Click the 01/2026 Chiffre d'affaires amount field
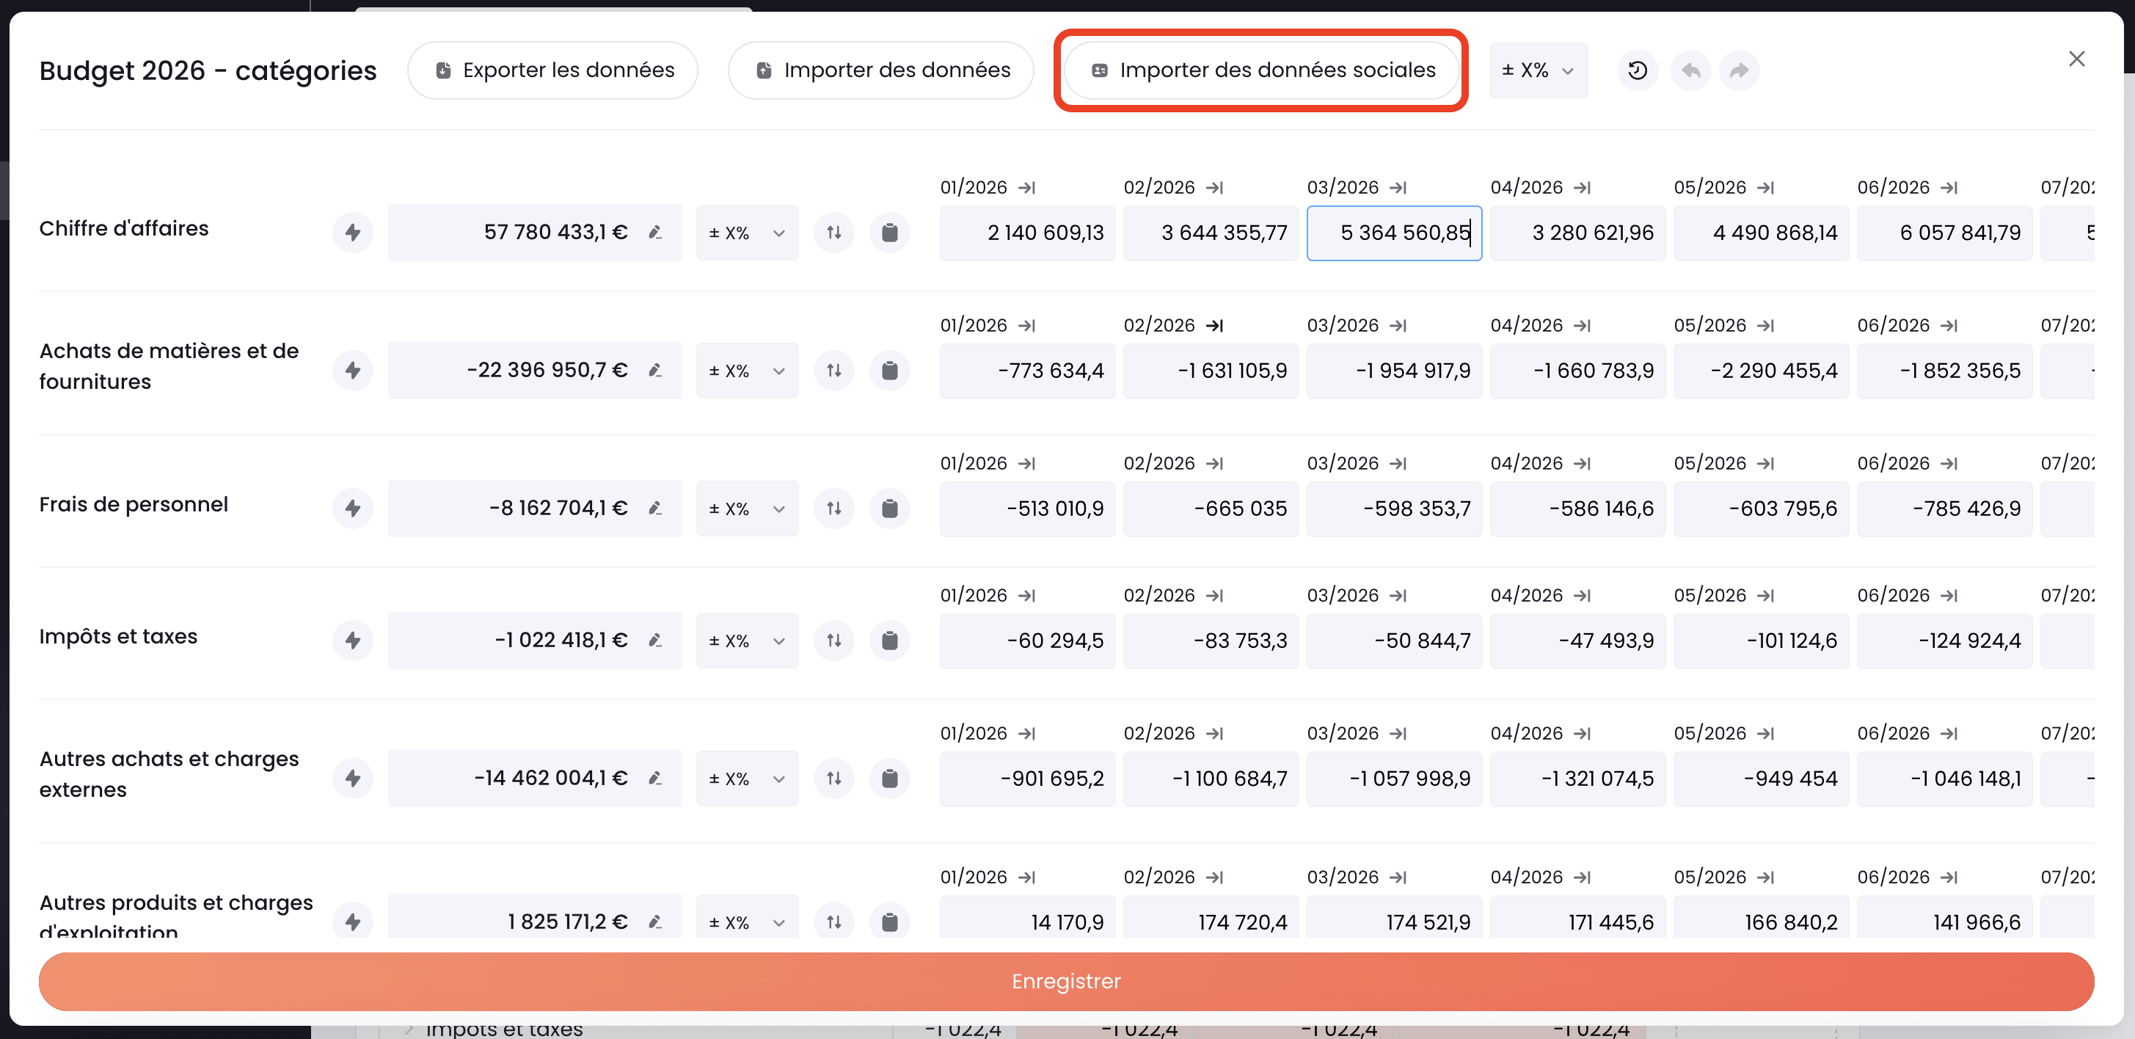The width and height of the screenshot is (2135, 1039). 1027,233
